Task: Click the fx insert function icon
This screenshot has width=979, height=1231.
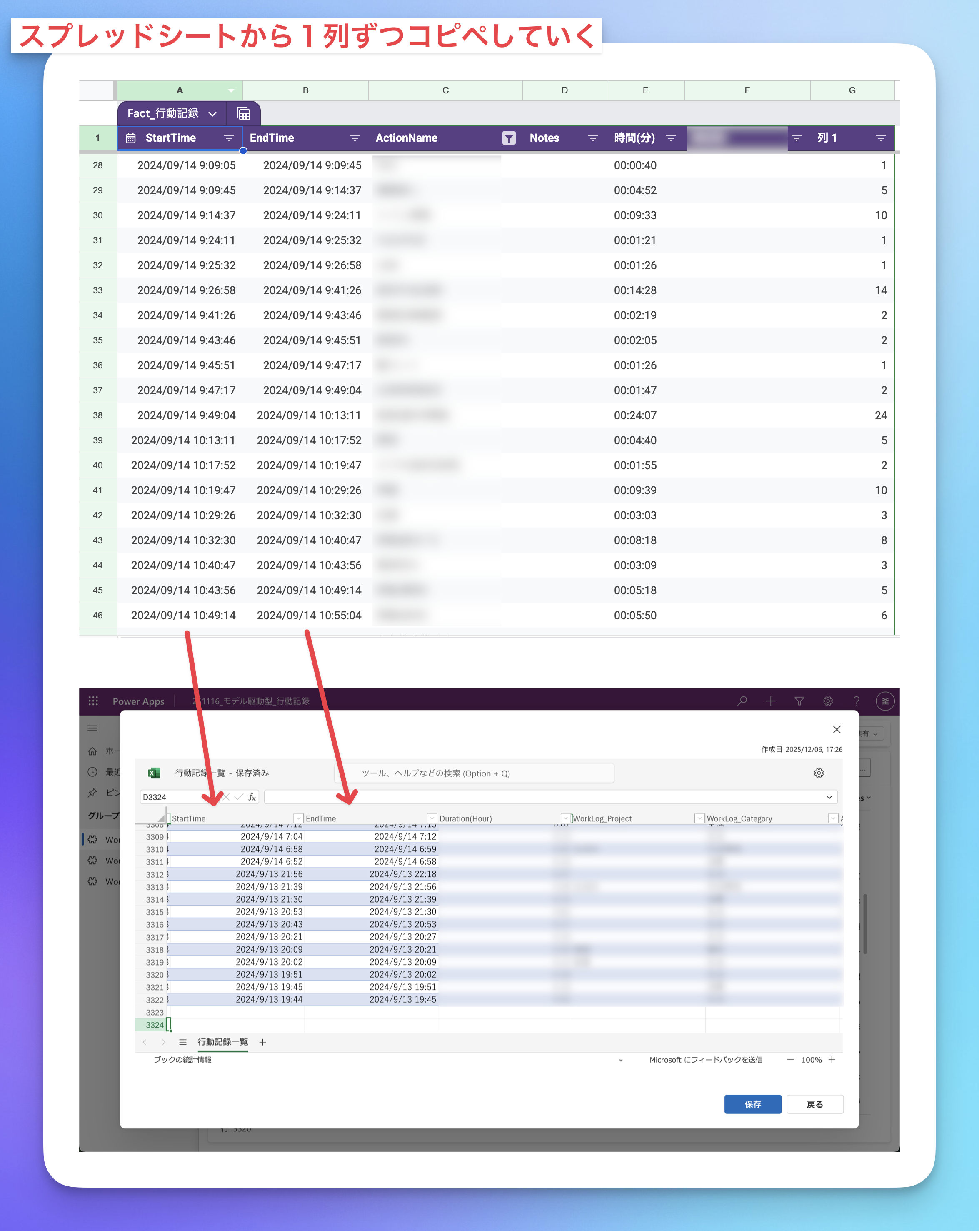Action: click(252, 796)
